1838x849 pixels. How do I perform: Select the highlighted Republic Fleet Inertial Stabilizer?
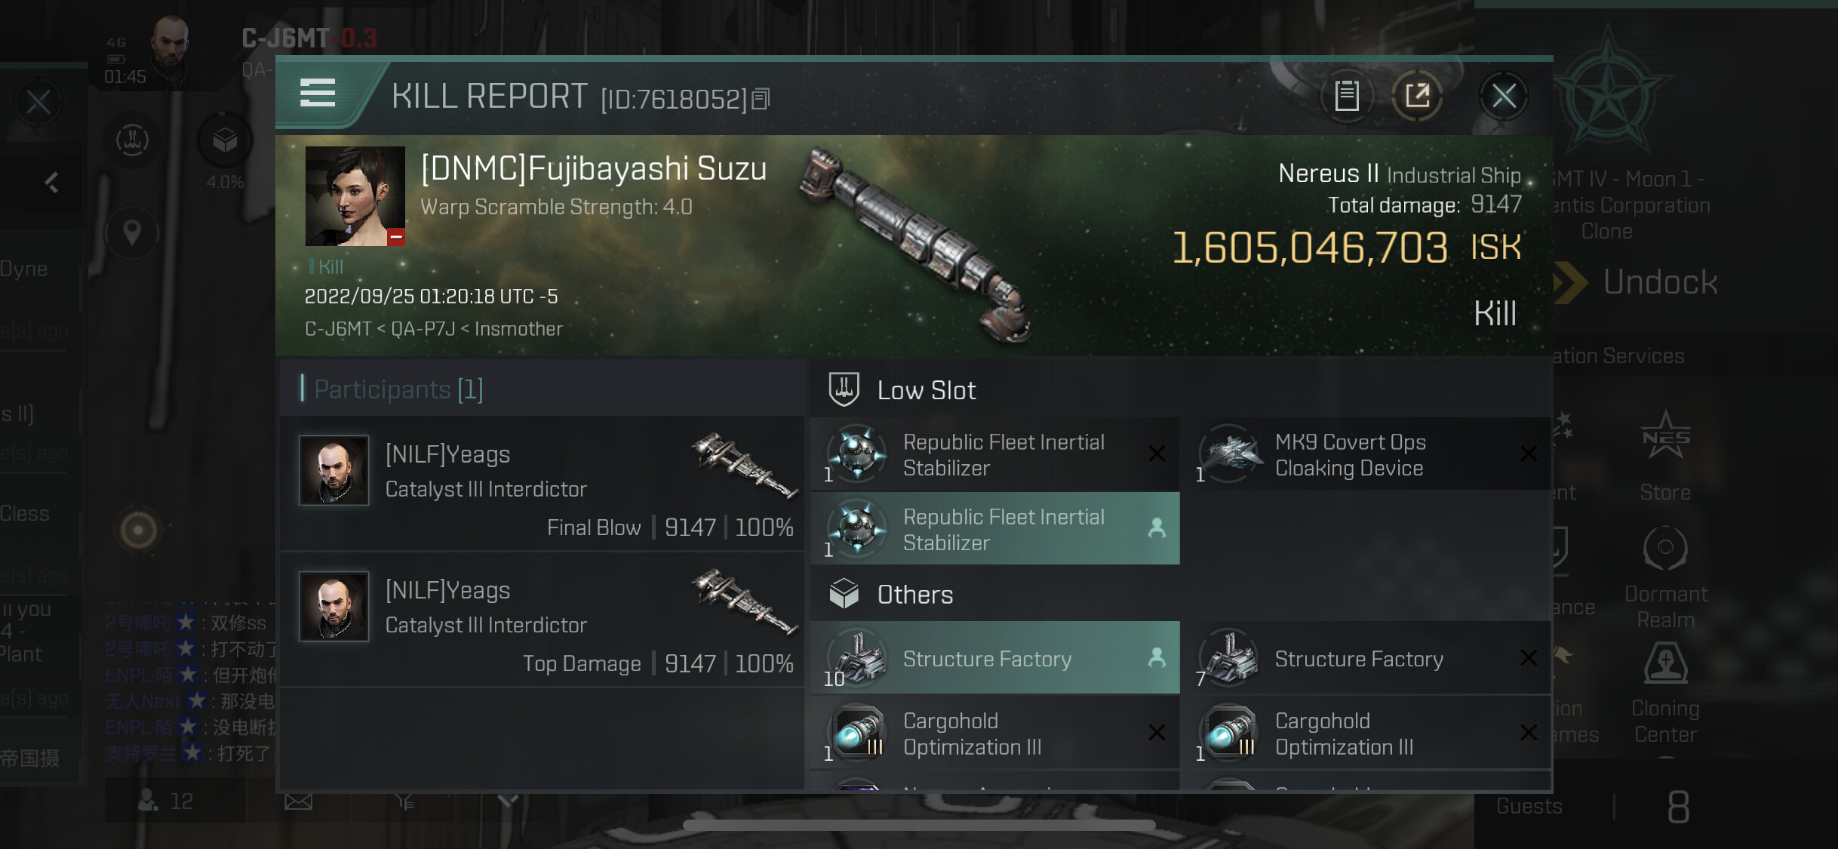click(994, 529)
